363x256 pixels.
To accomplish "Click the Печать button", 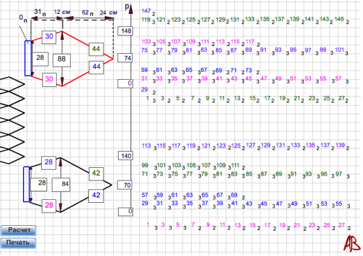I will (x=19, y=243).
